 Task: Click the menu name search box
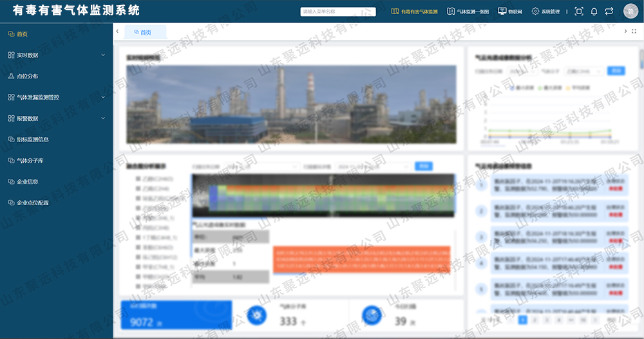tap(337, 12)
